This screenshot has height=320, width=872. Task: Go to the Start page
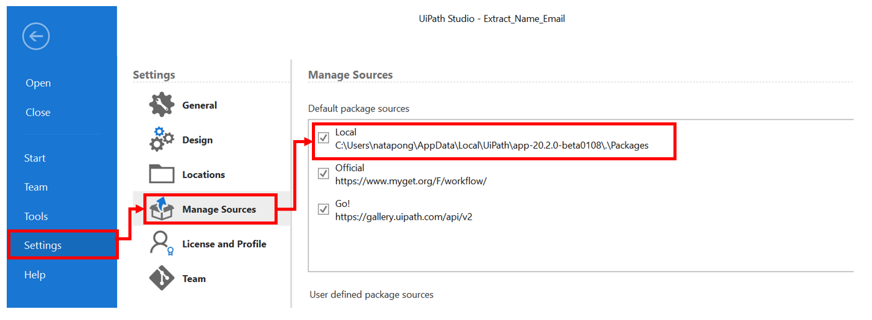[x=35, y=158]
